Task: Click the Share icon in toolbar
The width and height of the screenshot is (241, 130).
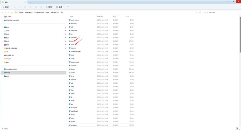Action: (x=31, y=7)
